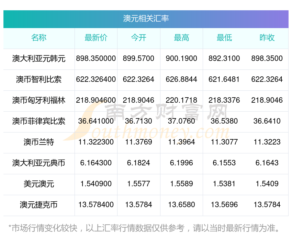Click the 澳元相关汇率 table title
Viewport: 292px width, 239px height.
(x=146, y=18)
